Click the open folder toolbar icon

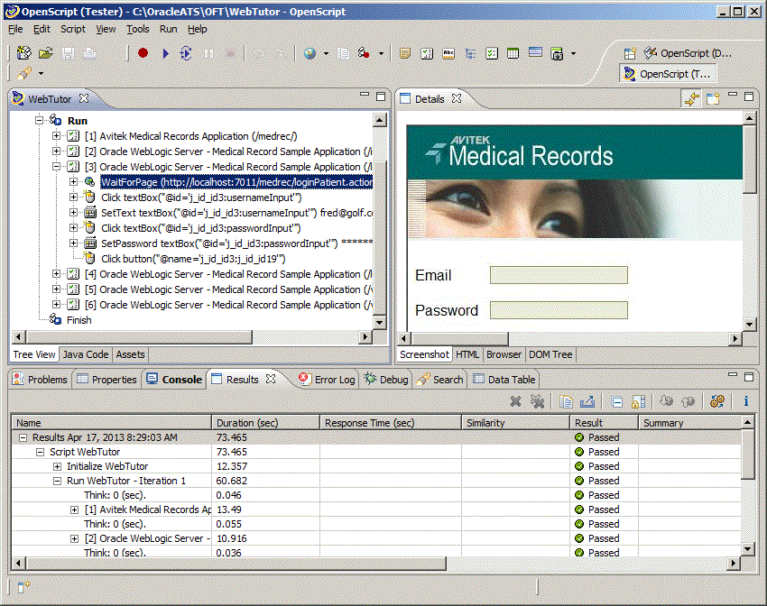[46, 54]
